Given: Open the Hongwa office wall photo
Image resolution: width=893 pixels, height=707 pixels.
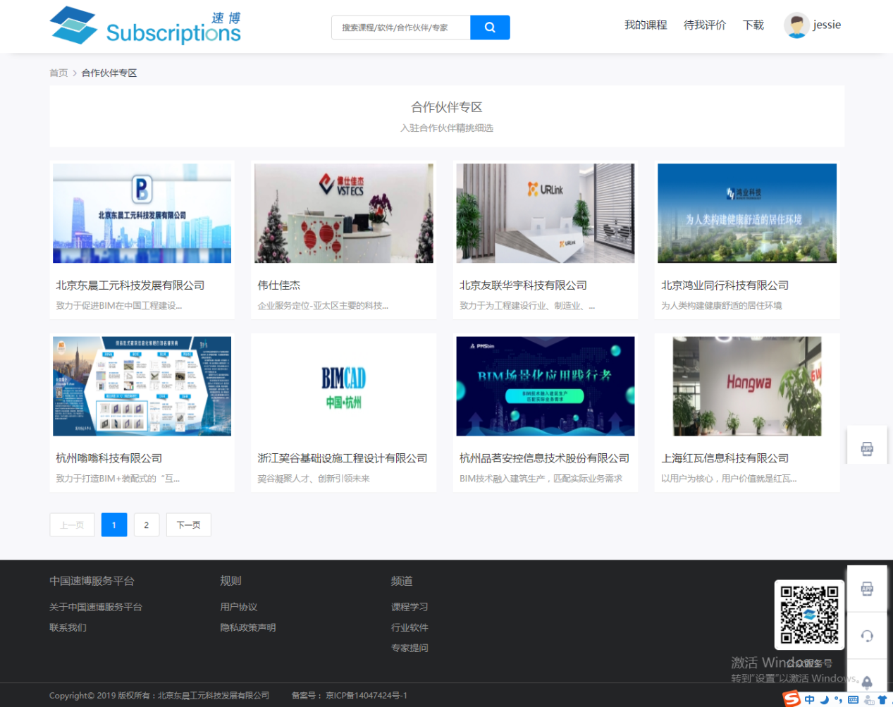Looking at the screenshot, I should (x=747, y=386).
